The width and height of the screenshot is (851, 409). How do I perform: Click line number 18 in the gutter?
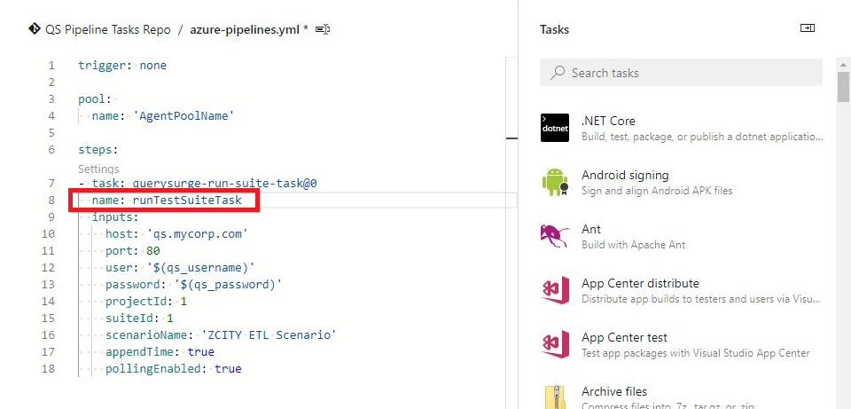pyautogui.click(x=48, y=369)
